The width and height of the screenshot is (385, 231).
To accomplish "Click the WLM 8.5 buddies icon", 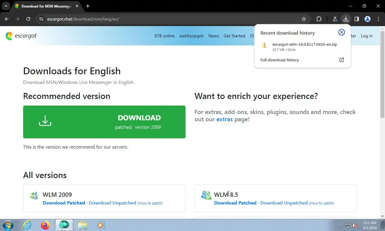I will click(206, 196).
